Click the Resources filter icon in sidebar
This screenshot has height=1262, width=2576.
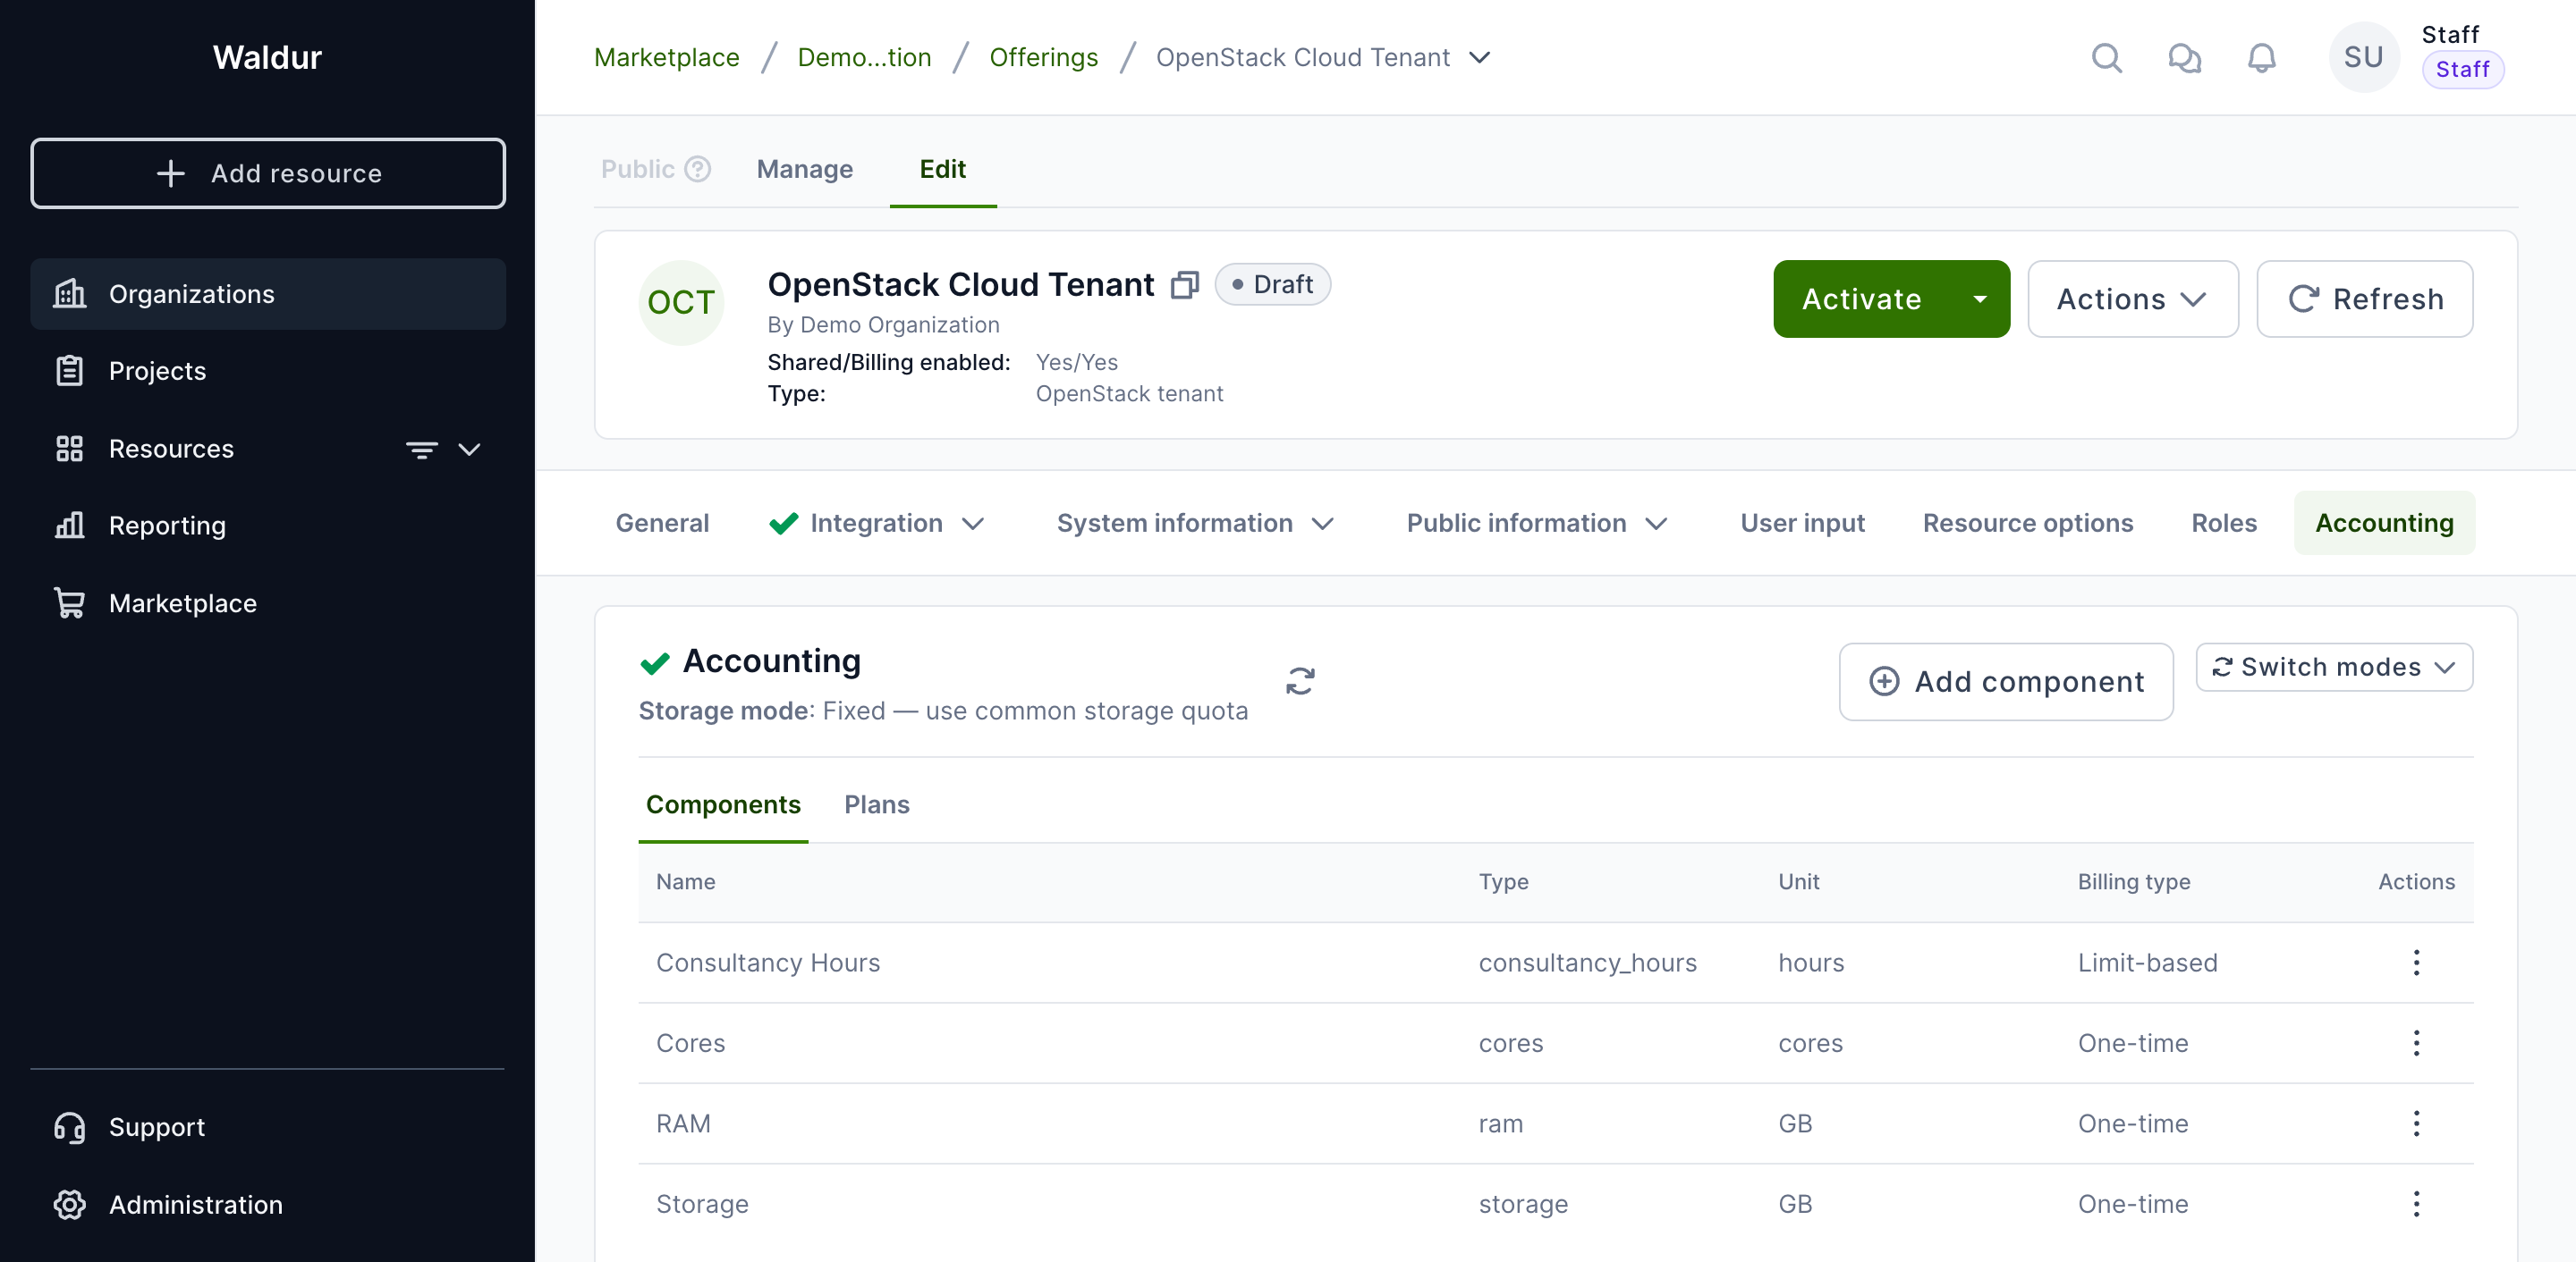pyautogui.click(x=421, y=450)
